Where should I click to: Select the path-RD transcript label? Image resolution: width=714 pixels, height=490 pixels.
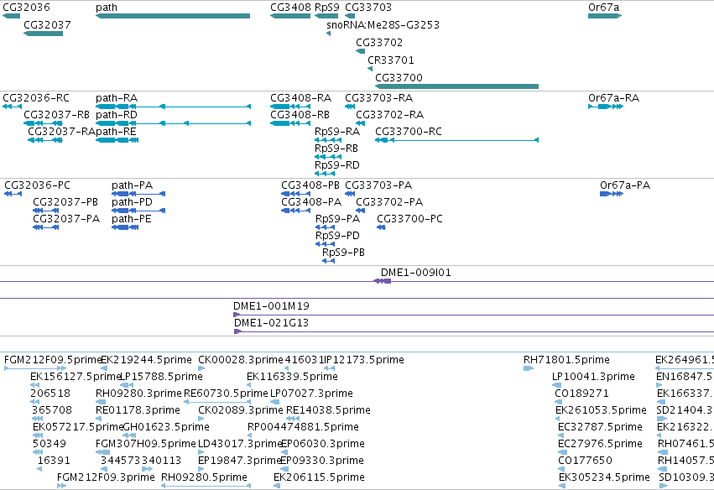[x=117, y=115]
